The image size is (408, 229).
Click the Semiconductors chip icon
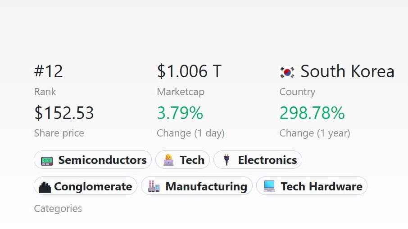pos(47,160)
